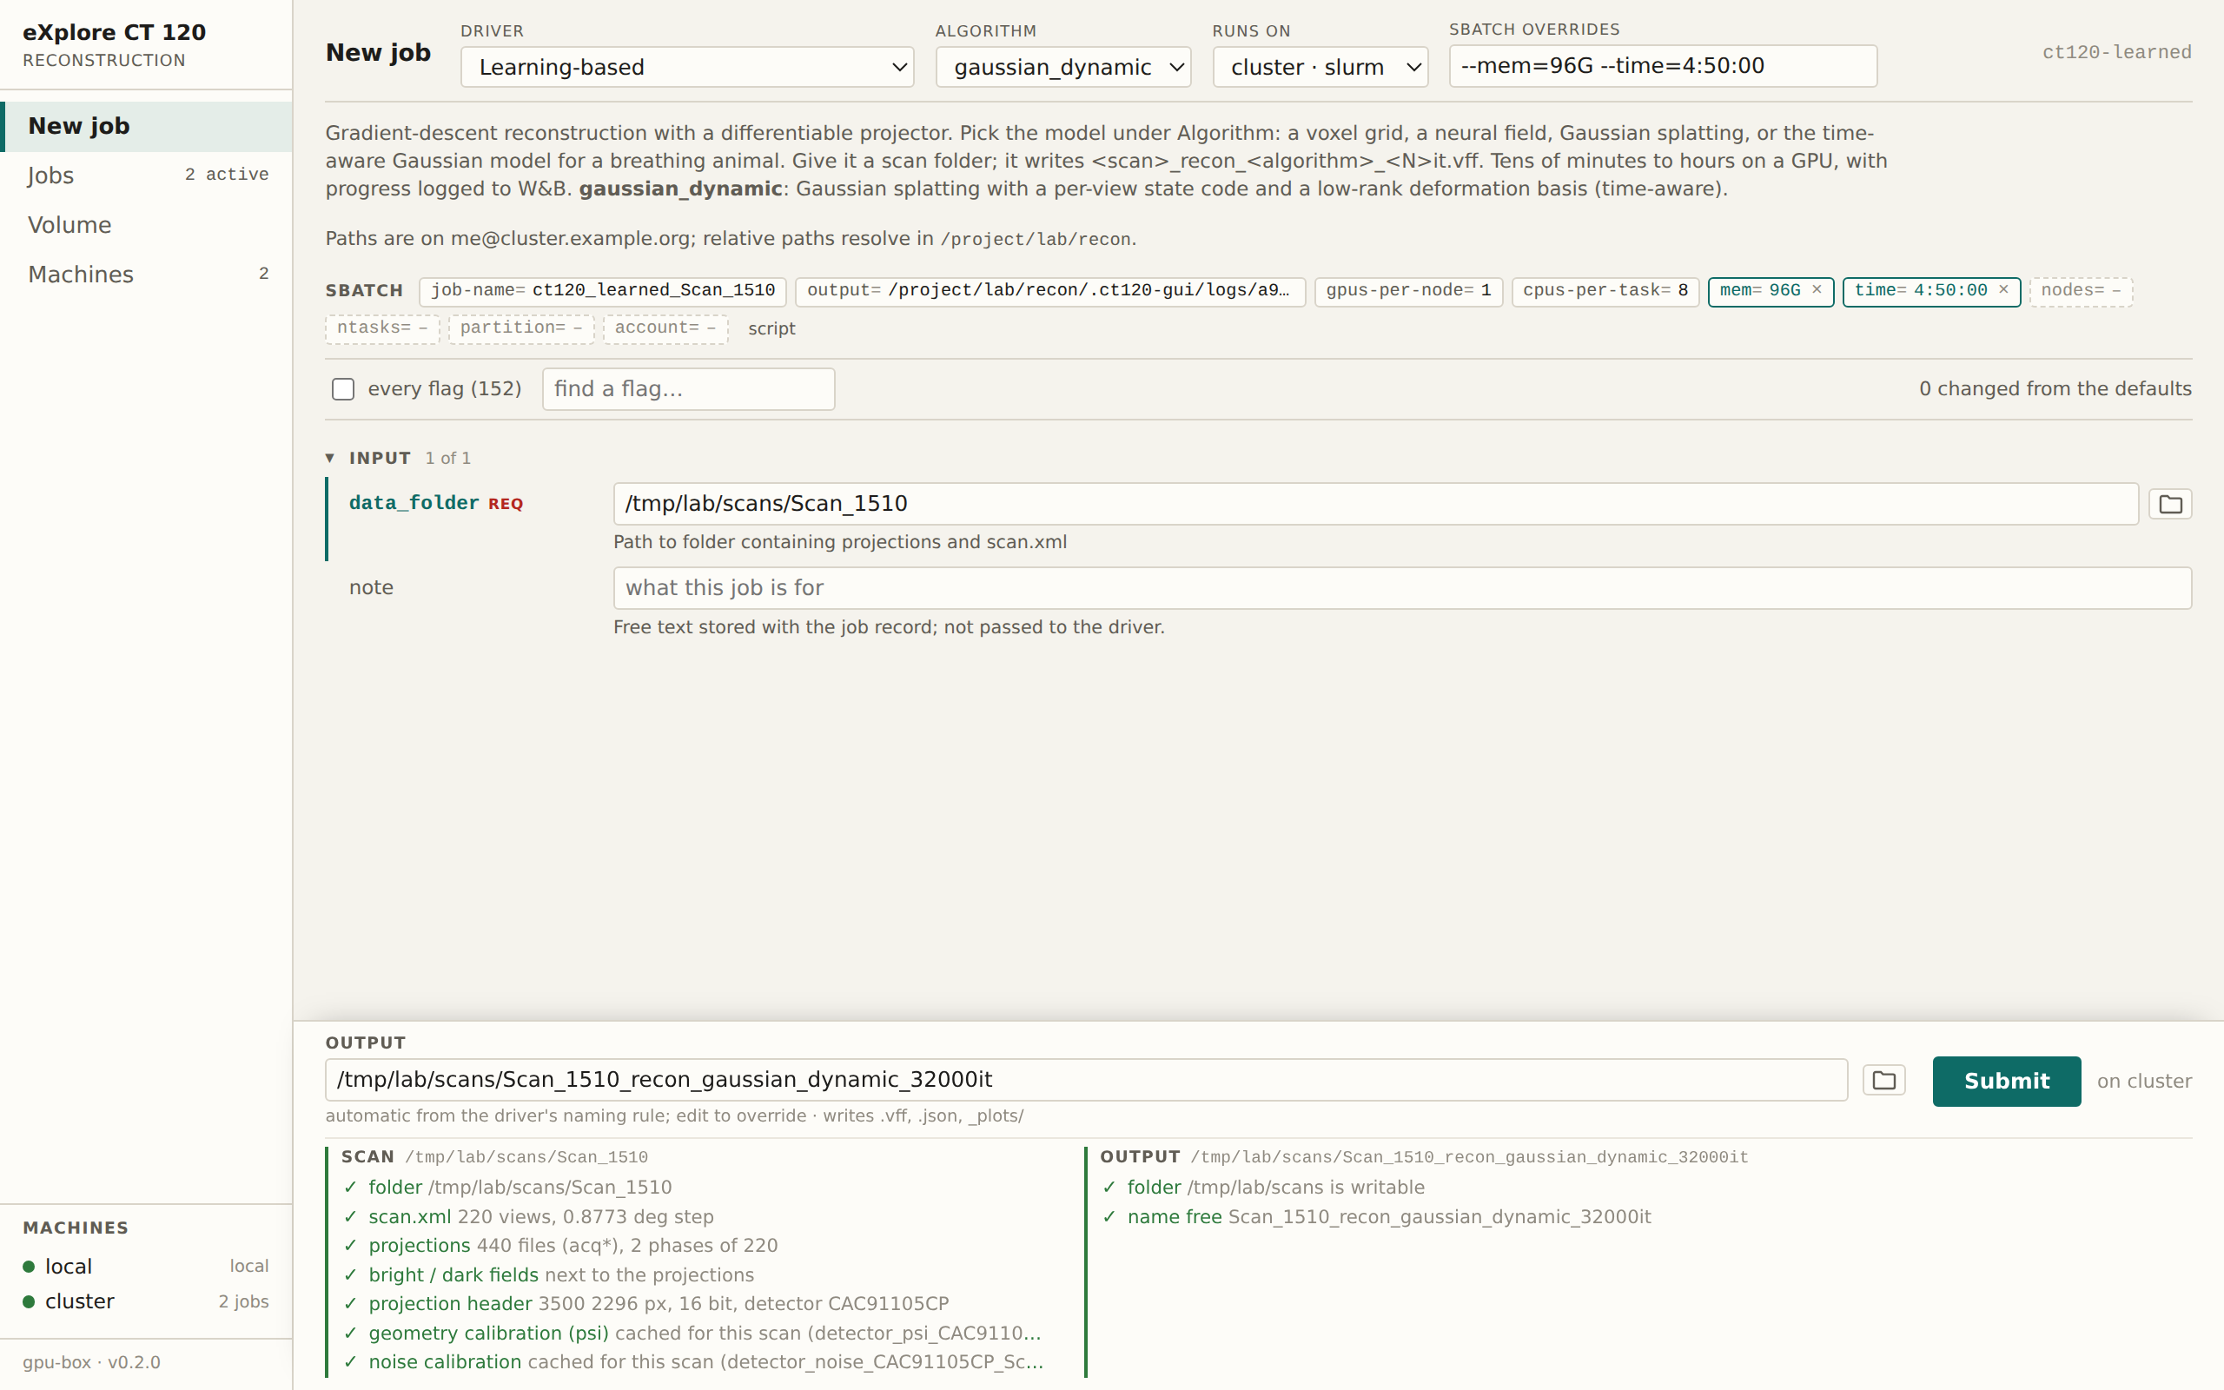This screenshot has width=2224, height=1390.
Task: Set the account= sbatch chip
Action: click(665, 329)
